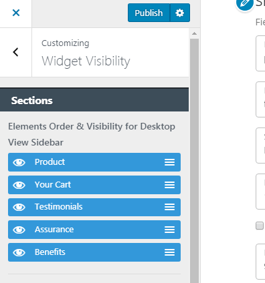Hide the Your Cart section

(19, 185)
